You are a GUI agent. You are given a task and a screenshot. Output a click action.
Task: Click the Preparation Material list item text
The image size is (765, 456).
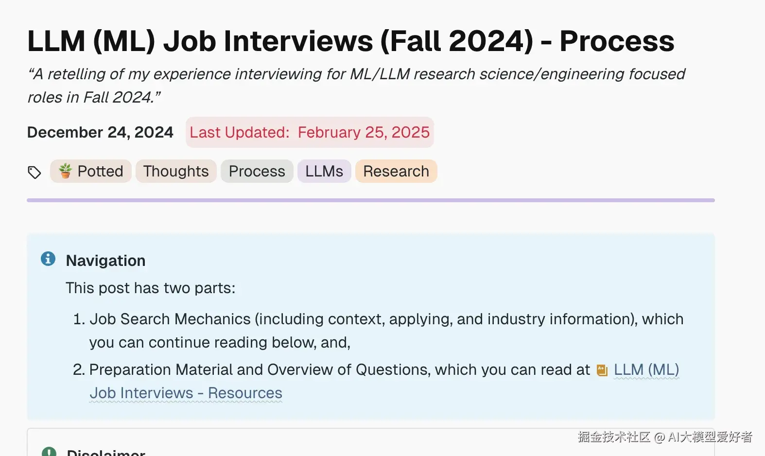pyautogui.click(x=339, y=370)
